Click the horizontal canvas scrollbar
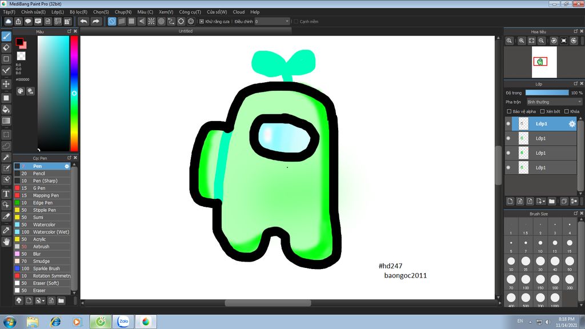Screen dimensions: 585x329 tap(268, 303)
